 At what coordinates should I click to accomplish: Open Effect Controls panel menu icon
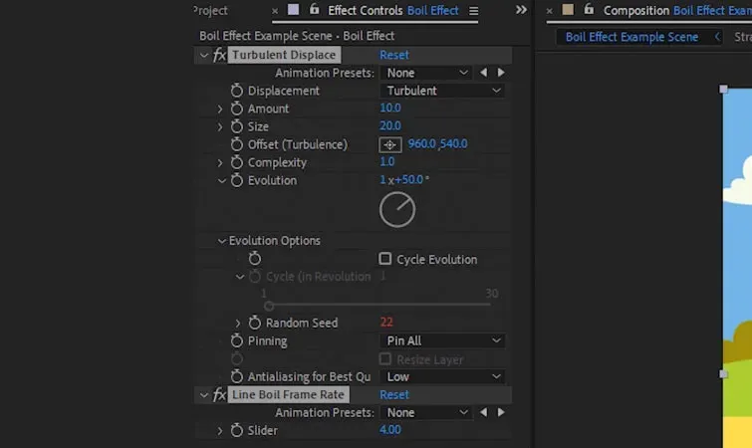pos(473,11)
